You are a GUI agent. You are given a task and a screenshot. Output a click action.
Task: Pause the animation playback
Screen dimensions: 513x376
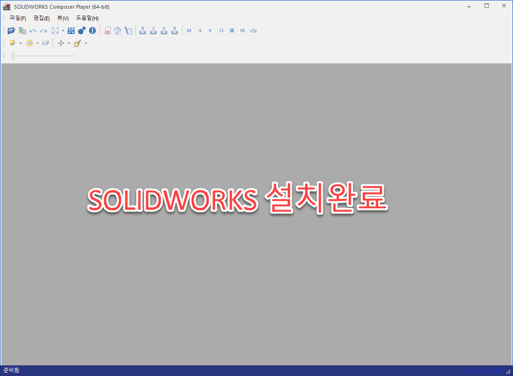coord(221,30)
